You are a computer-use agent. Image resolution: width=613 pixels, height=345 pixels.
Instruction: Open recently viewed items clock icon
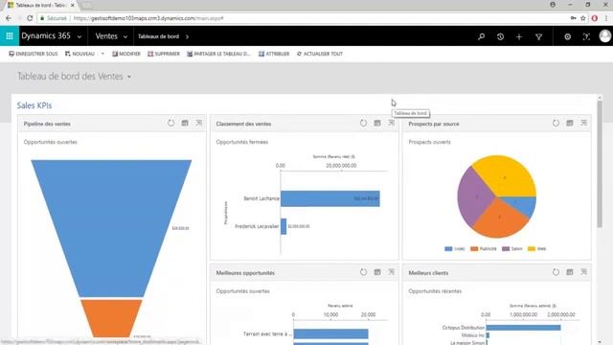pyautogui.click(x=500, y=36)
